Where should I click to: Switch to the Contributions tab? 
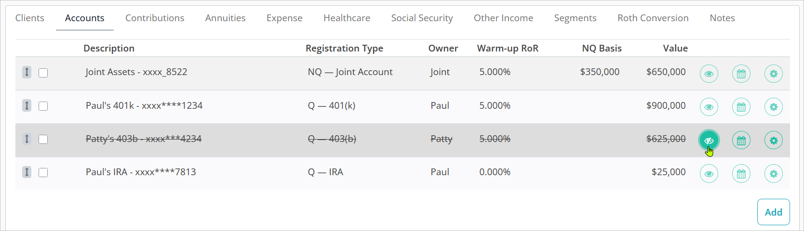[x=155, y=18]
